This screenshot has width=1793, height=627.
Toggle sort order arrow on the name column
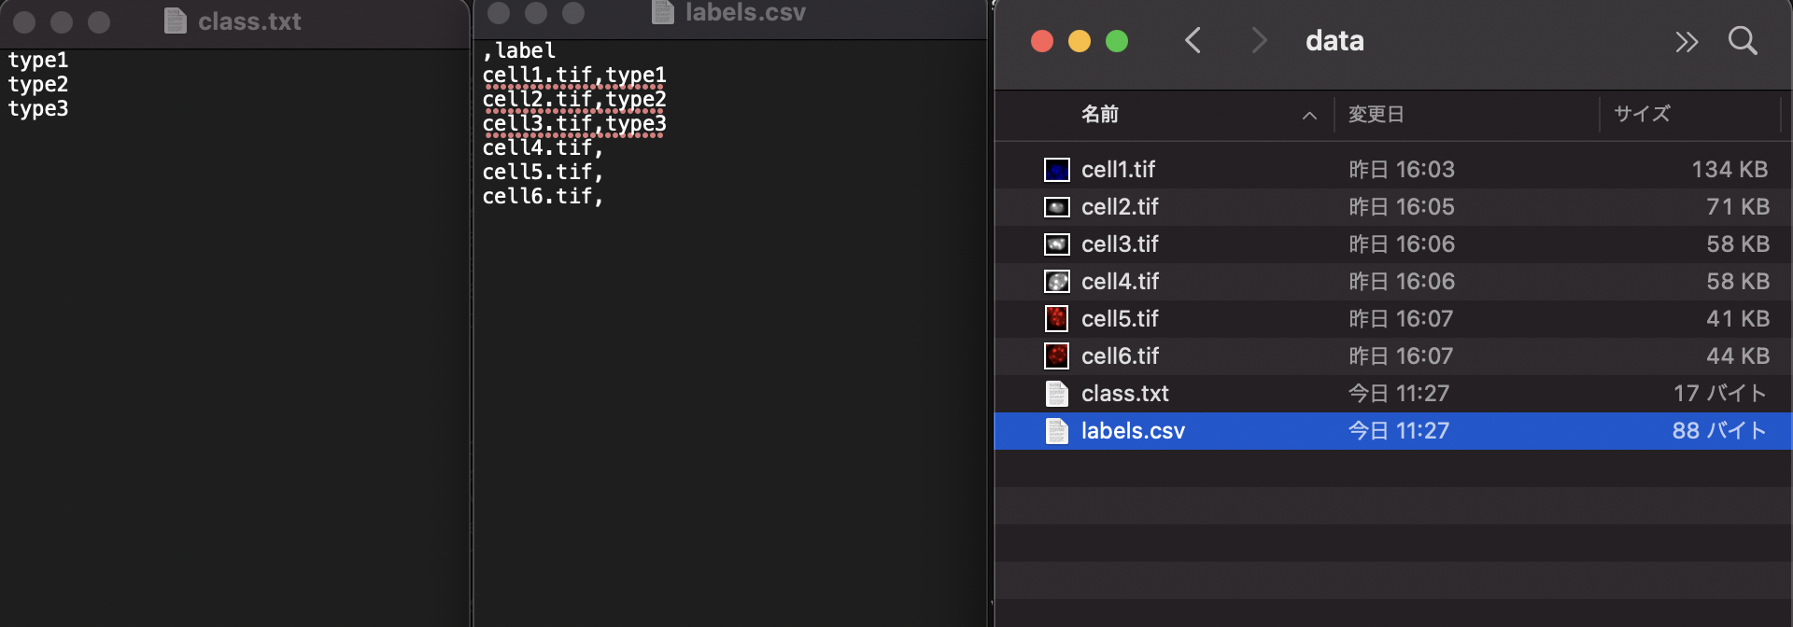[1309, 116]
